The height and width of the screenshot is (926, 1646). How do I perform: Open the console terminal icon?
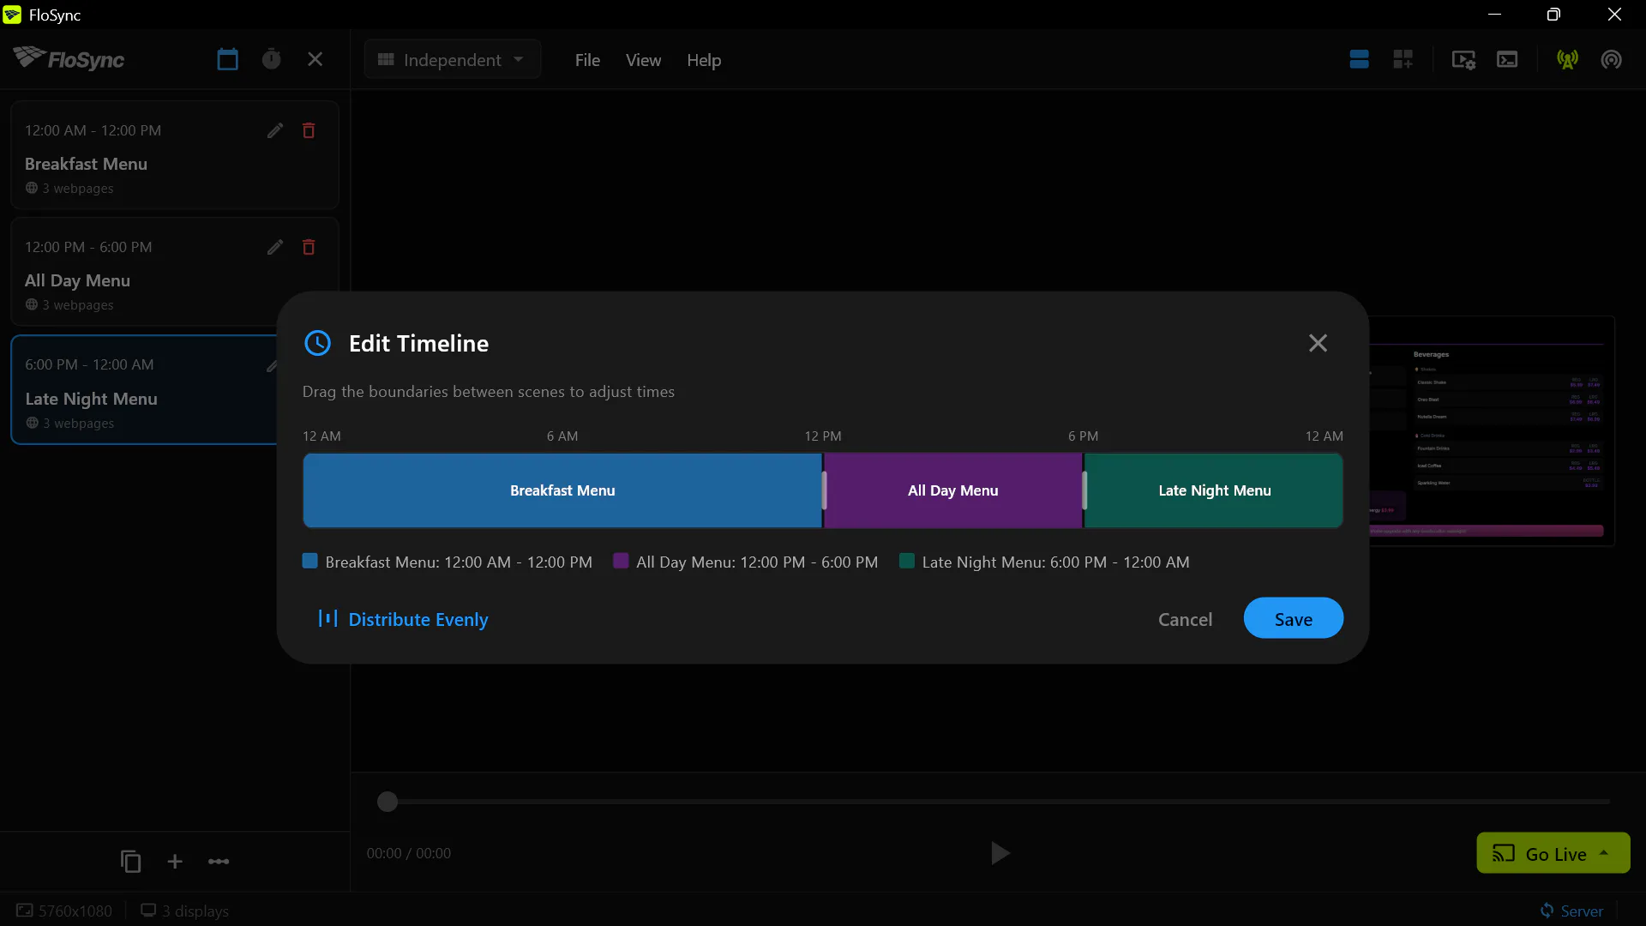tap(1507, 59)
